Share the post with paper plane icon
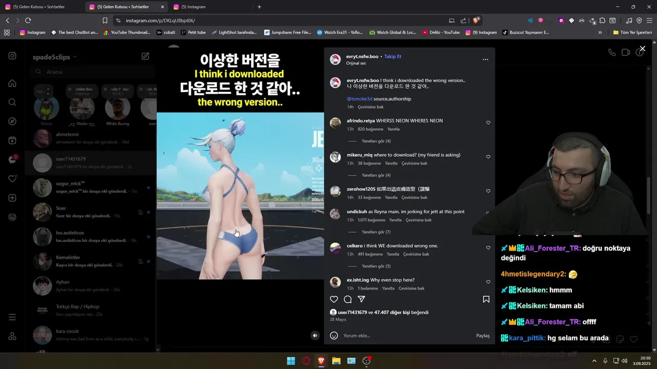This screenshot has width=657, height=369. [361, 299]
